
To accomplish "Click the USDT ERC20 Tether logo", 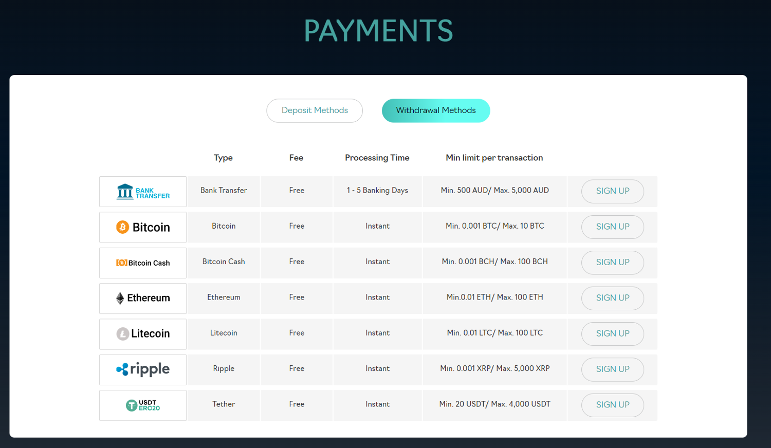I will coord(143,405).
